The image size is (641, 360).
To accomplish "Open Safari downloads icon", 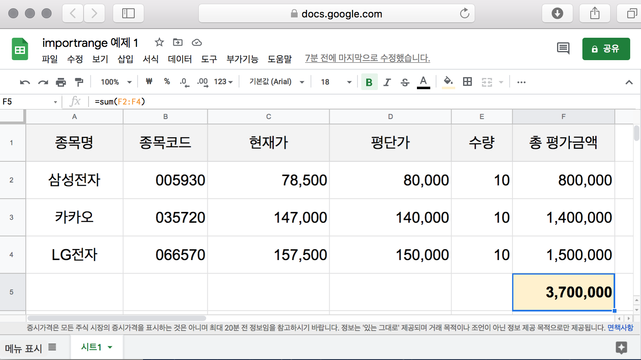I will [x=557, y=14].
